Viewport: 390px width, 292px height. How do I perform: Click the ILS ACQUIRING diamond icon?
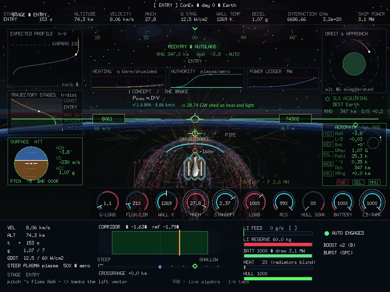pyautogui.click(x=327, y=98)
